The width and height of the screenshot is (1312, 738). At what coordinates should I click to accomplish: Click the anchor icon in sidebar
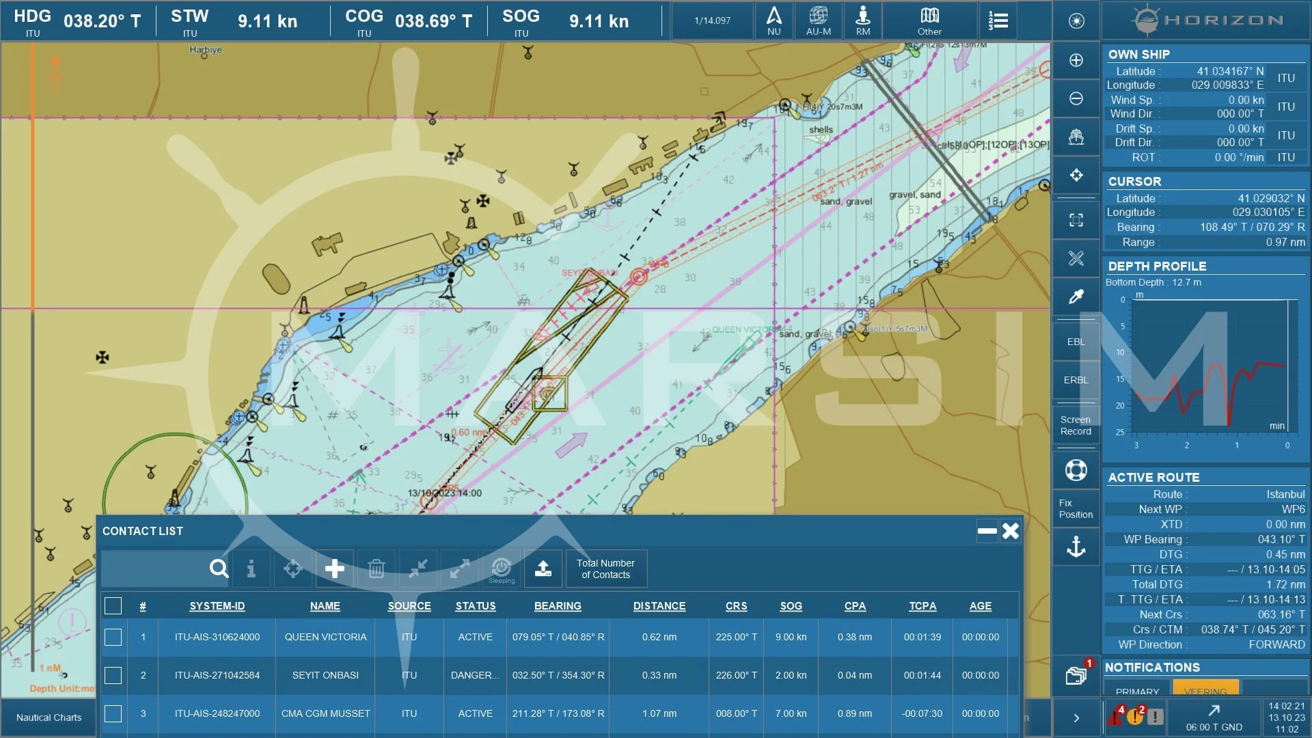(x=1076, y=547)
